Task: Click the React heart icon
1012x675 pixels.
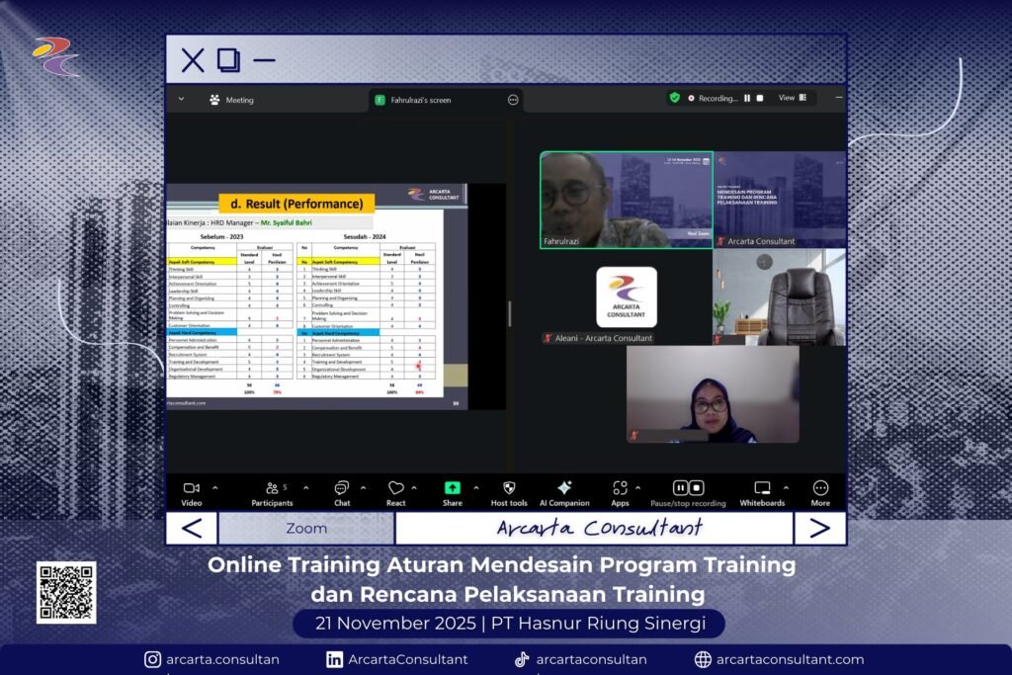Action: 395,488
